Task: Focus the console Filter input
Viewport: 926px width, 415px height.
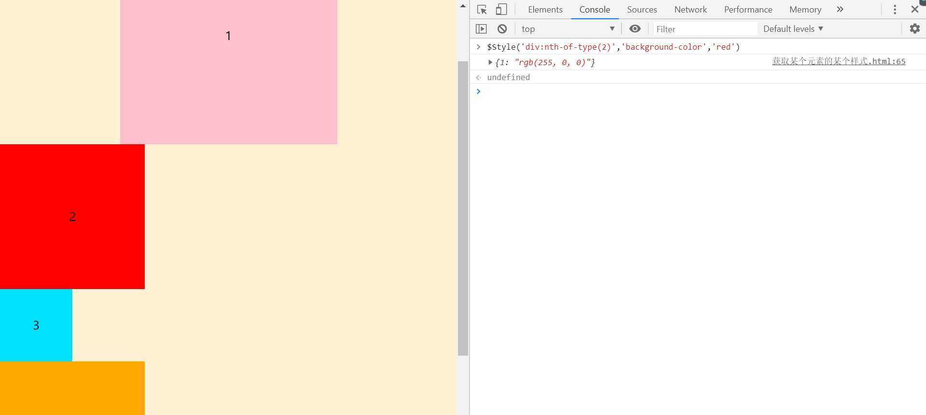Action: (705, 29)
